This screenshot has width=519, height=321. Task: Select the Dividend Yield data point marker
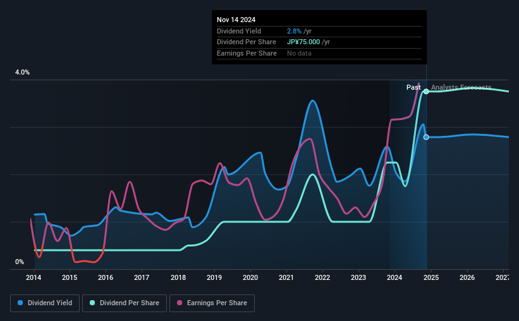(x=426, y=137)
